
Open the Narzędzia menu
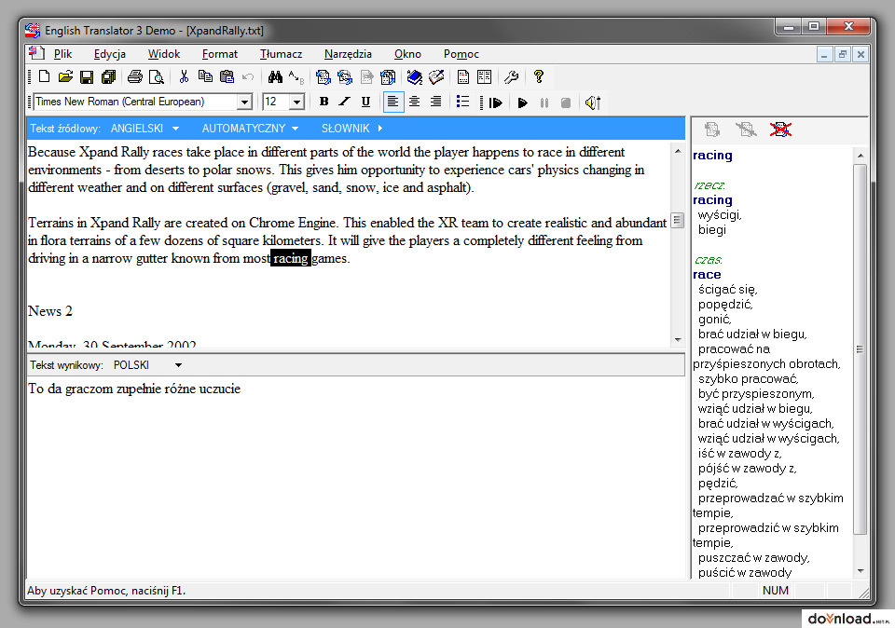[x=348, y=54]
